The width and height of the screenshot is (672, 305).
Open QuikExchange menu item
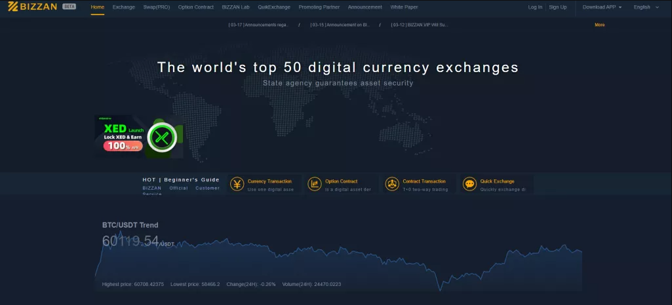(x=274, y=7)
